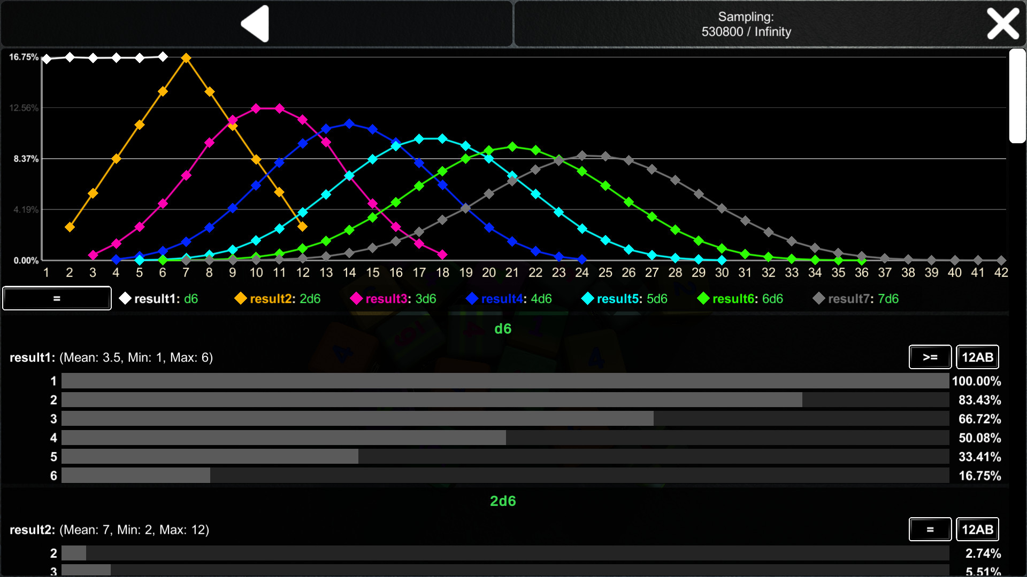Select the orange result2 2d6 legend diamond

point(240,299)
